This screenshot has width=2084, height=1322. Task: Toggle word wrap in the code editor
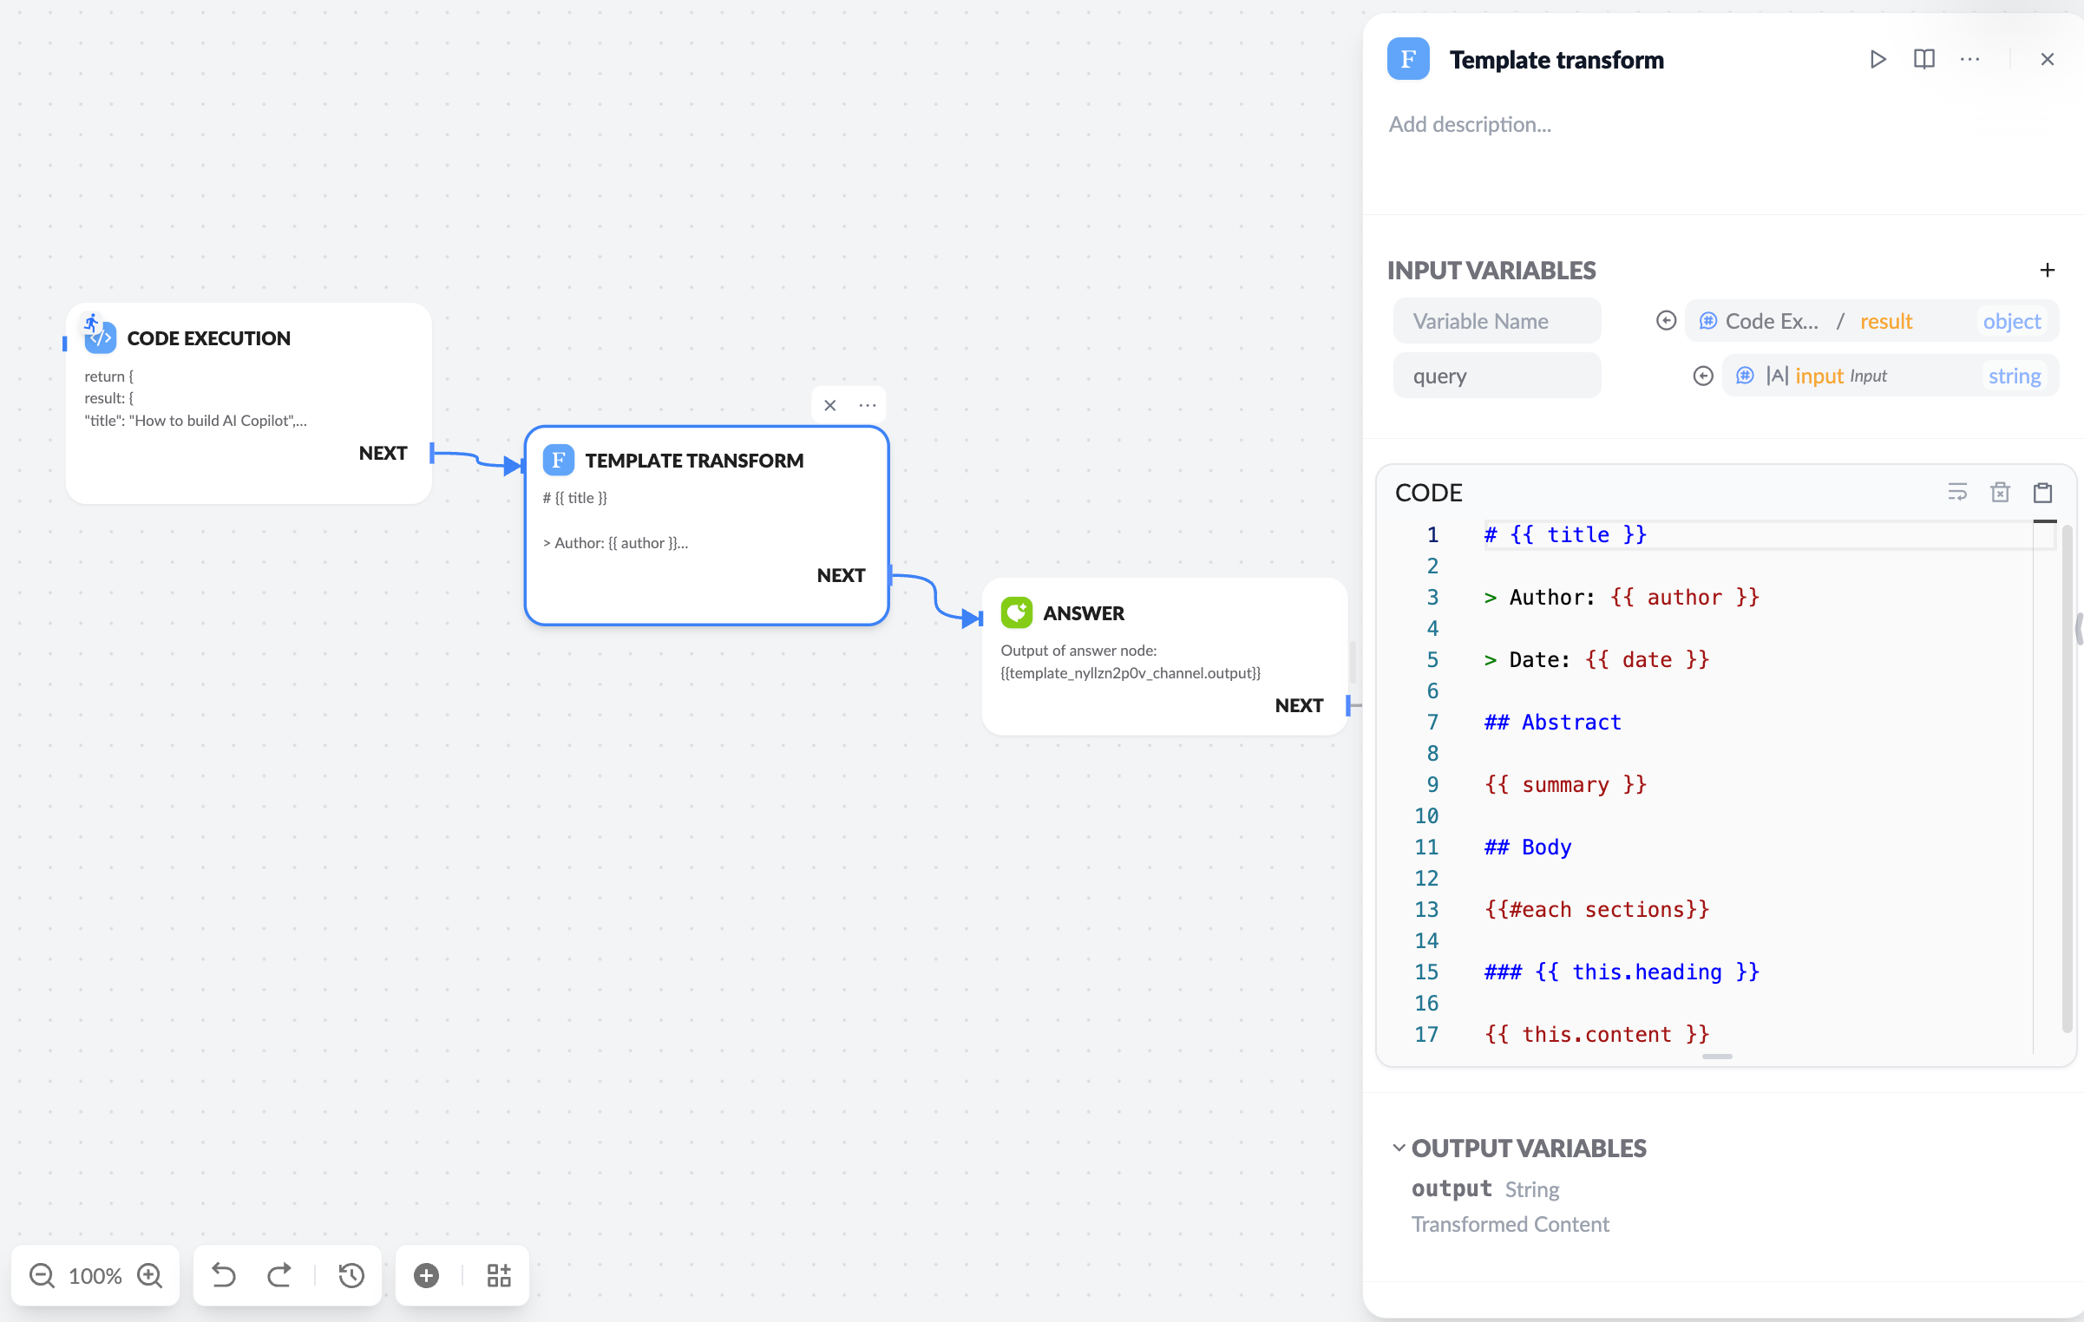click(x=1956, y=493)
